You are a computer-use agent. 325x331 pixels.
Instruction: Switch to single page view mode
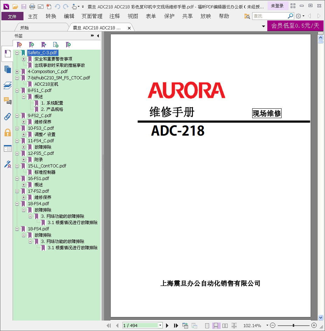click(207, 326)
